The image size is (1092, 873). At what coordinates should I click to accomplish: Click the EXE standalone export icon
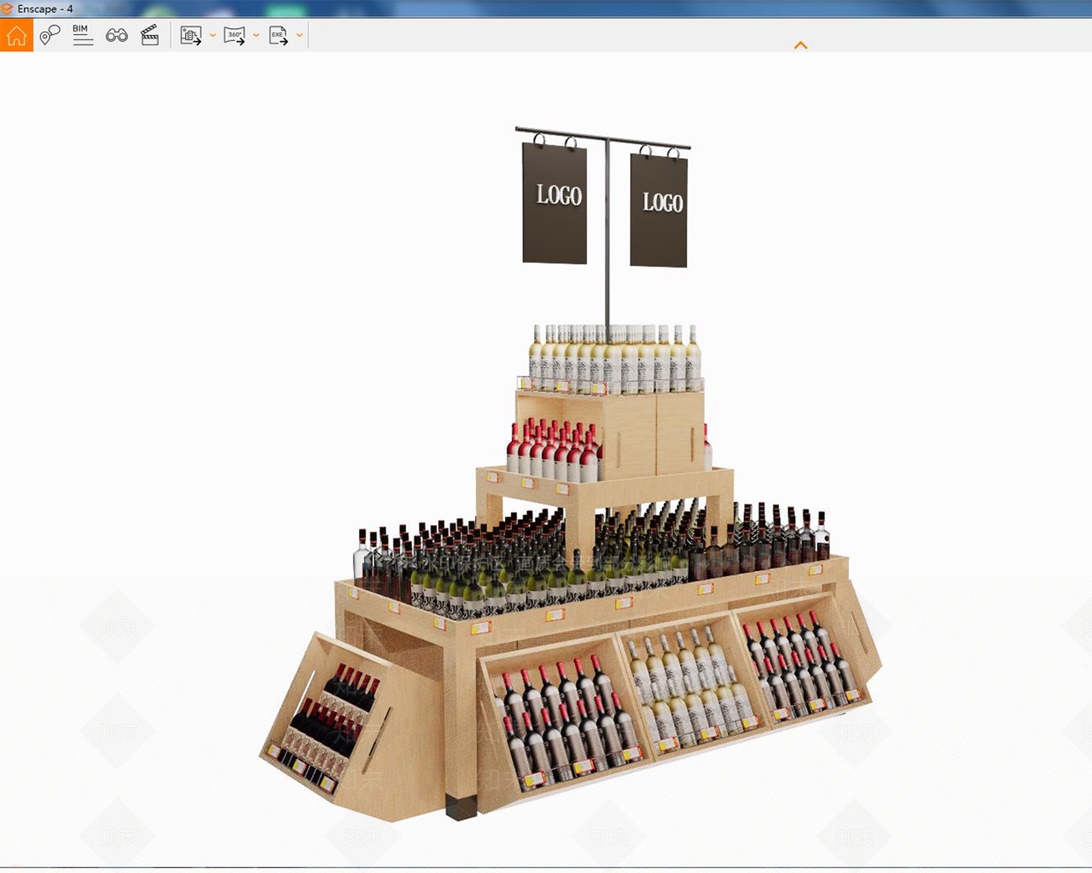(x=278, y=35)
